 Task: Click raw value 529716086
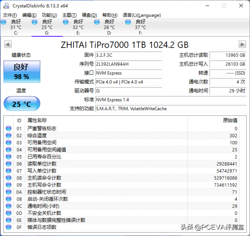(225, 178)
